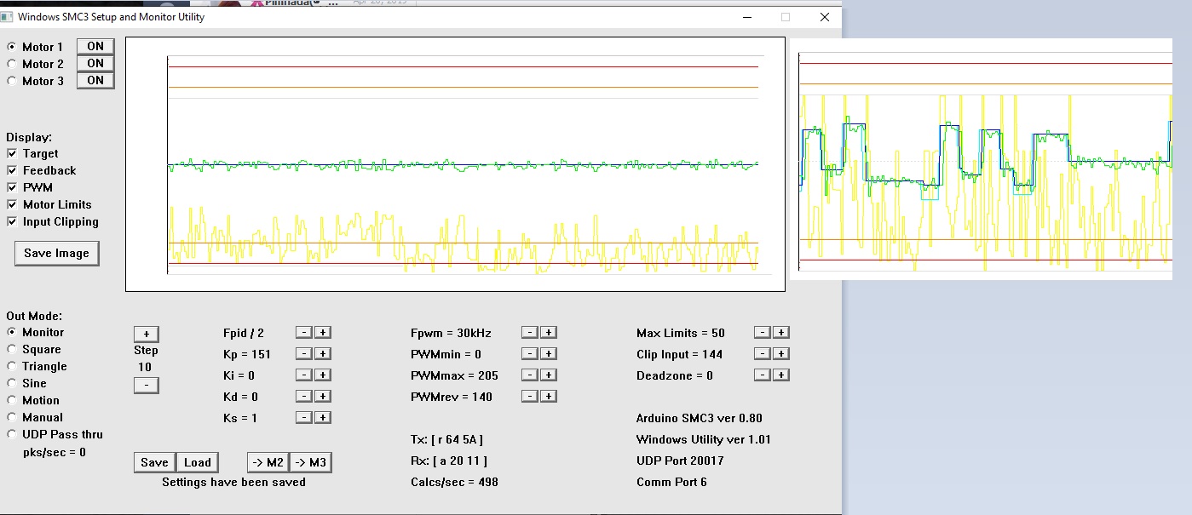The height and width of the screenshot is (515, 1192).
Task: Click the SMC3 utility title bar icon
Action: 7,16
